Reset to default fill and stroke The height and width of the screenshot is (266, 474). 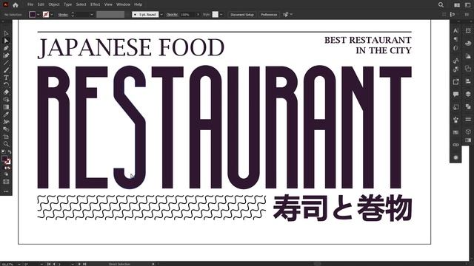[3, 152]
